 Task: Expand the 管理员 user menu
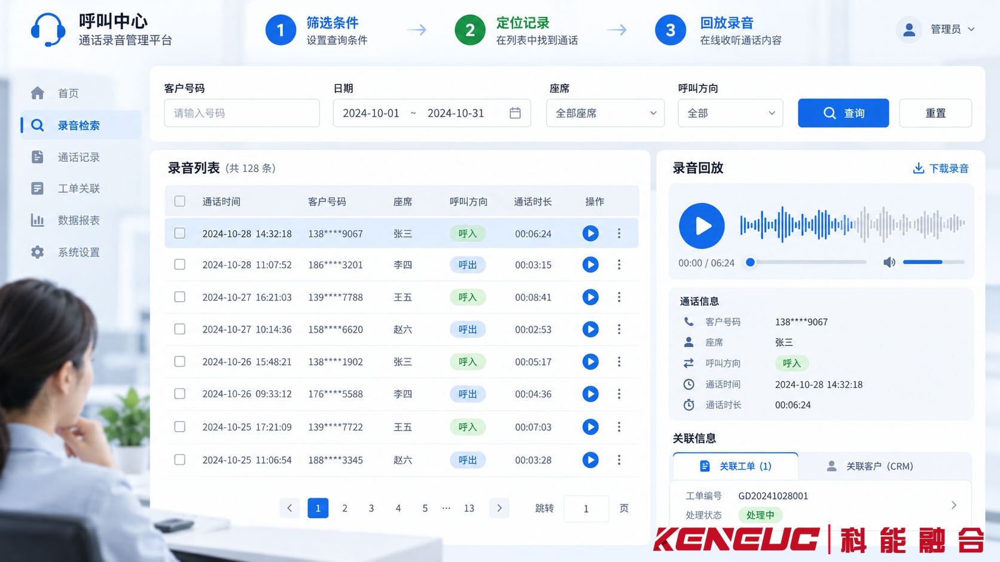pyautogui.click(x=937, y=29)
